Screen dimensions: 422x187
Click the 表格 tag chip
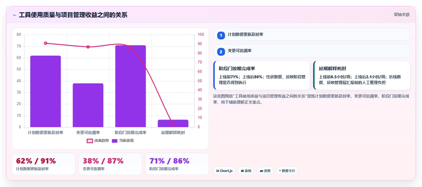coord(246,171)
